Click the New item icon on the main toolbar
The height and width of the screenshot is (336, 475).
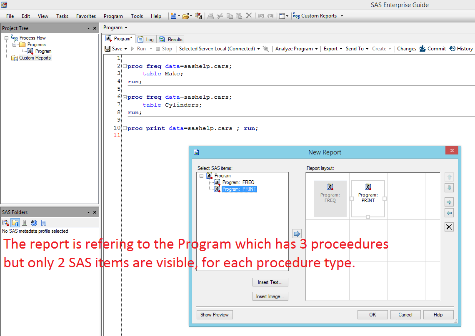pos(174,16)
